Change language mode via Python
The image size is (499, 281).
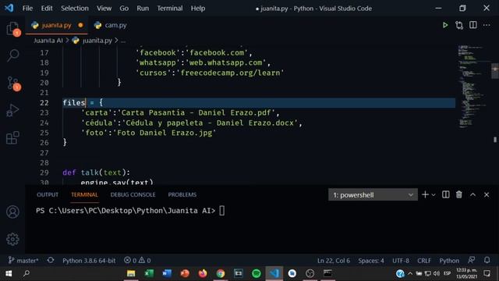click(449, 260)
